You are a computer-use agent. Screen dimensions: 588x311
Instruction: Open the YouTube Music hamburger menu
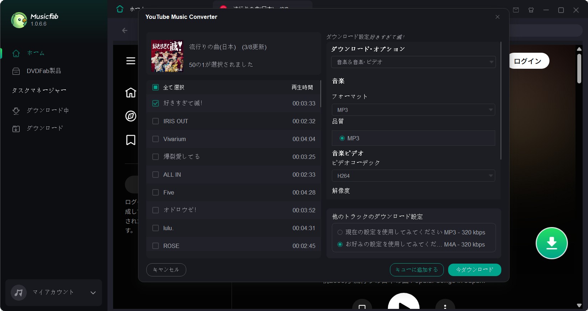click(x=131, y=61)
